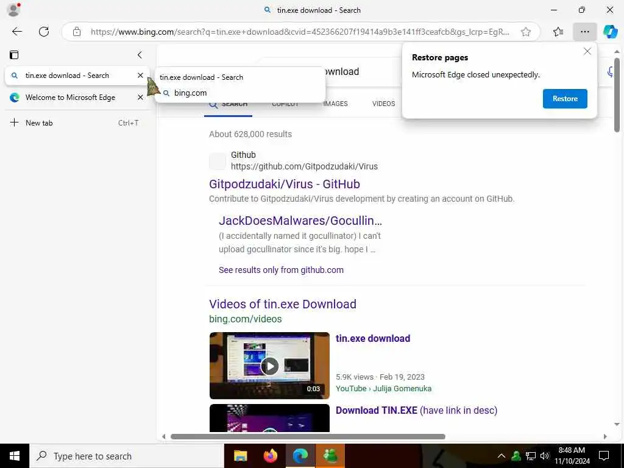View site information via the lock icon
Screen dimensions: 624x468
[x=77, y=32]
